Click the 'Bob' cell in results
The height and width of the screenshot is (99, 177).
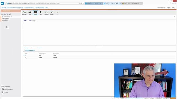click(40, 55)
